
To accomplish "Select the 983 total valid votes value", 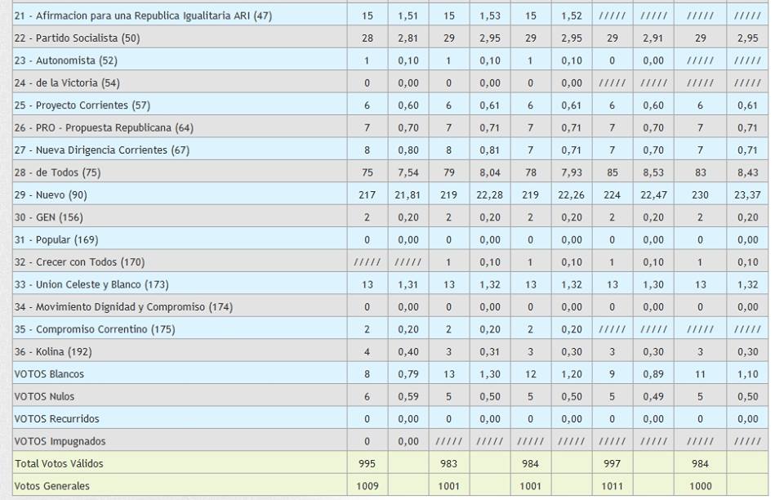I will tap(448, 463).
